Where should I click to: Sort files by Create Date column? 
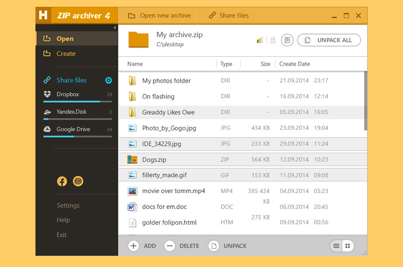[294, 64]
